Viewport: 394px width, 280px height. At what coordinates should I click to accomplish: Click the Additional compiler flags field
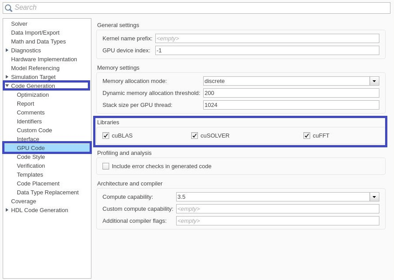pos(277,221)
